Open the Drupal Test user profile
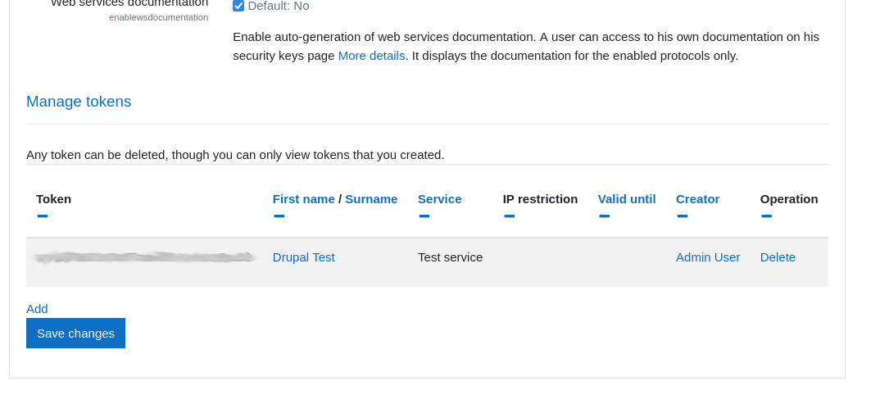Viewport: 880px width, 395px height. click(x=304, y=257)
